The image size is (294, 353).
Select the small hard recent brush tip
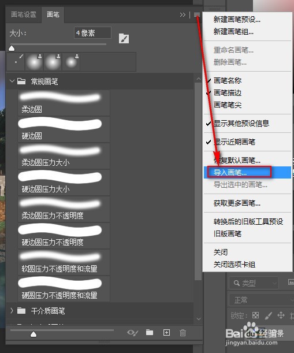coord(16,62)
